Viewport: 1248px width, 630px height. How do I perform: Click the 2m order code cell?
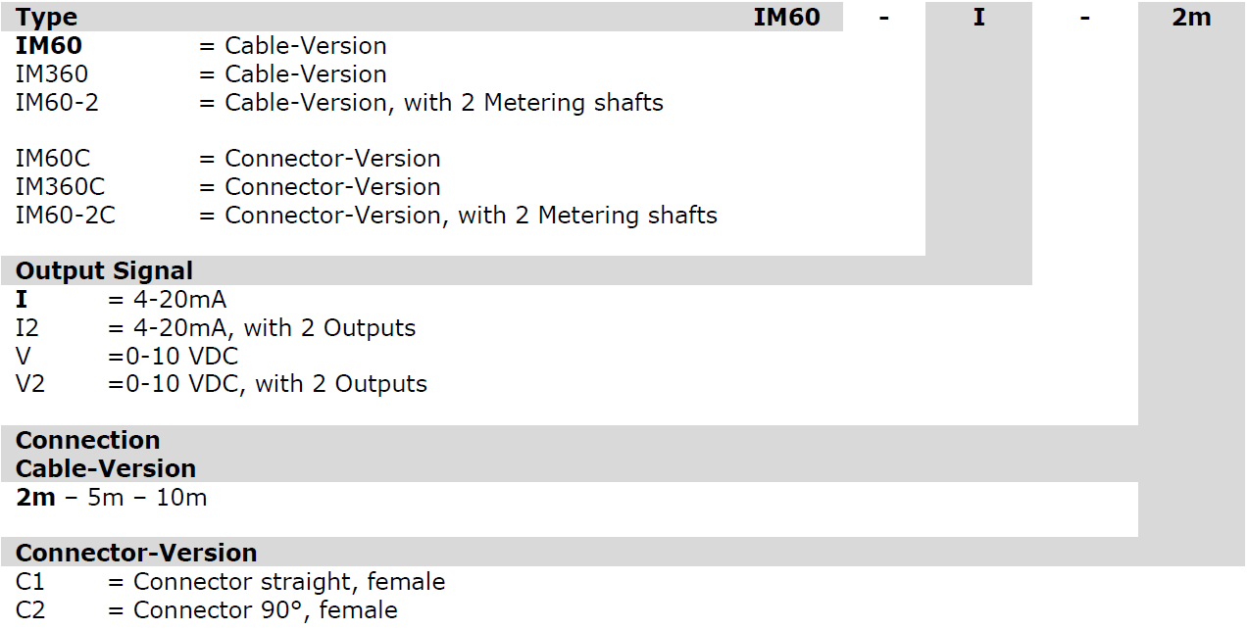point(1191,18)
